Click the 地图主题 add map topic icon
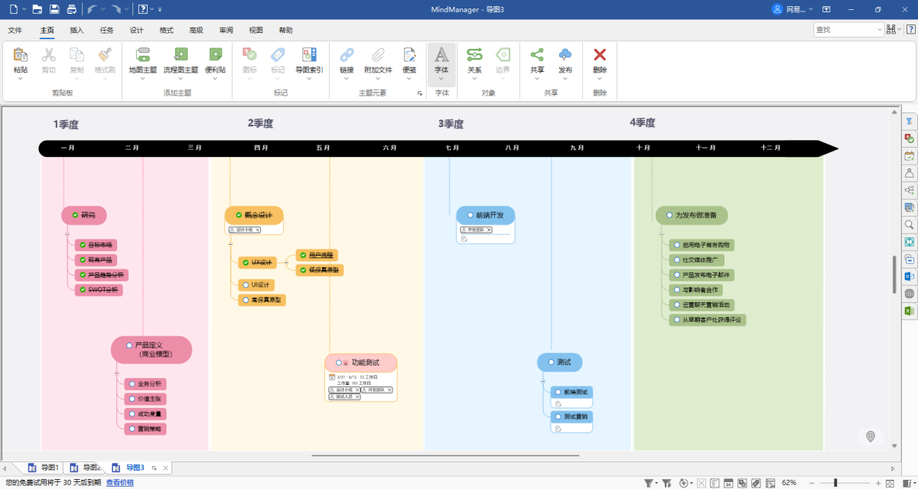Viewport: 918px width, 489px height. tap(142, 54)
